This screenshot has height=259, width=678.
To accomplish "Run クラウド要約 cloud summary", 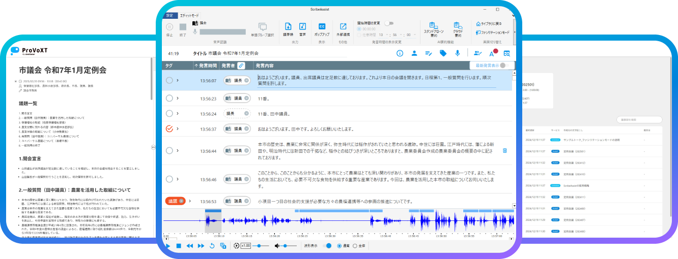I will 458,26.
